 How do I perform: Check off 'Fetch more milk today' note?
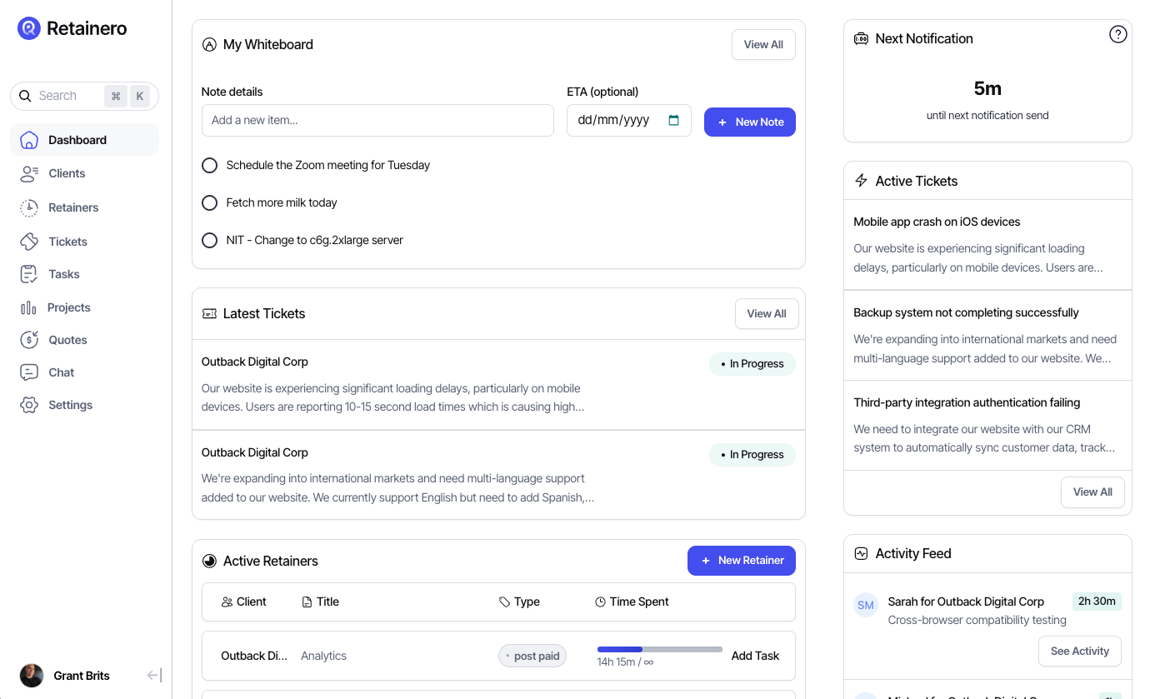coord(210,202)
